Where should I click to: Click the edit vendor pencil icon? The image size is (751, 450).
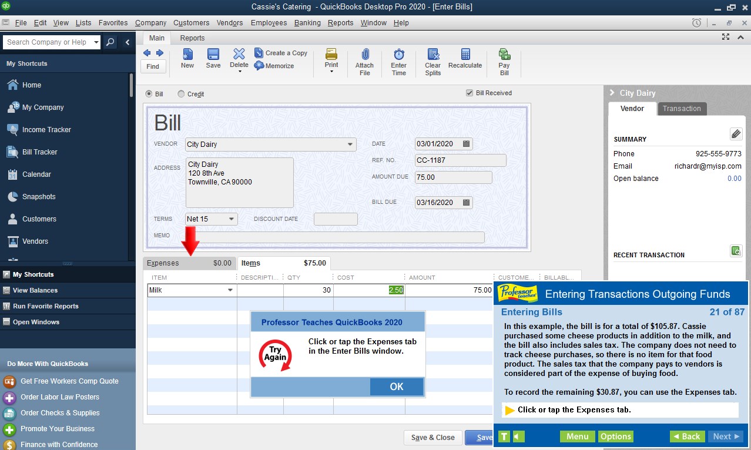[736, 134]
